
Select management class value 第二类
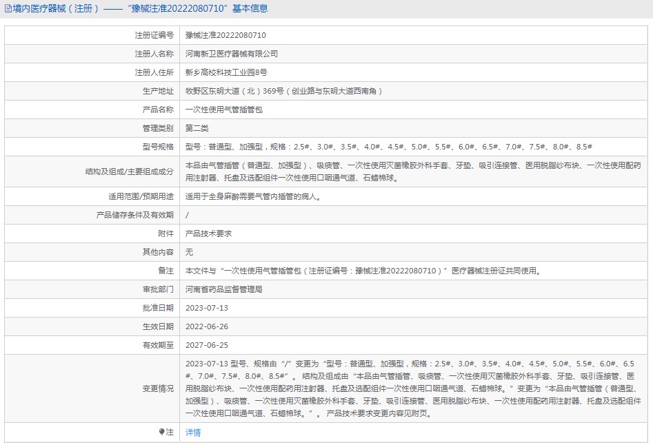click(197, 128)
